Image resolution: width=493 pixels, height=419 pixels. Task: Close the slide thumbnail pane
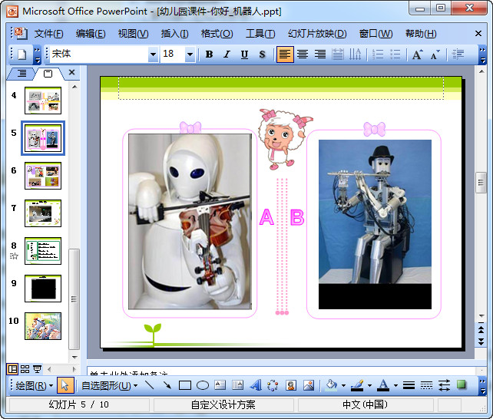(x=71, y=73)
